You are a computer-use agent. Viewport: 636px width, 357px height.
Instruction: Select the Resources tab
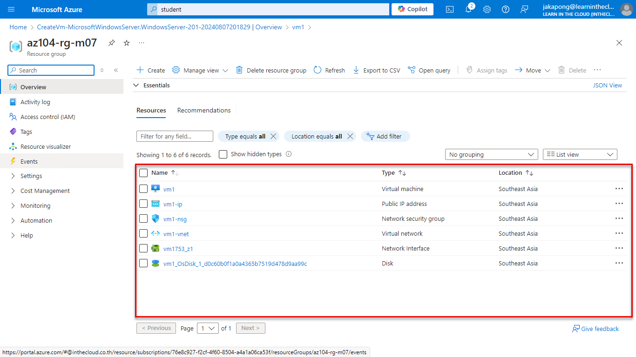(151, 110)
